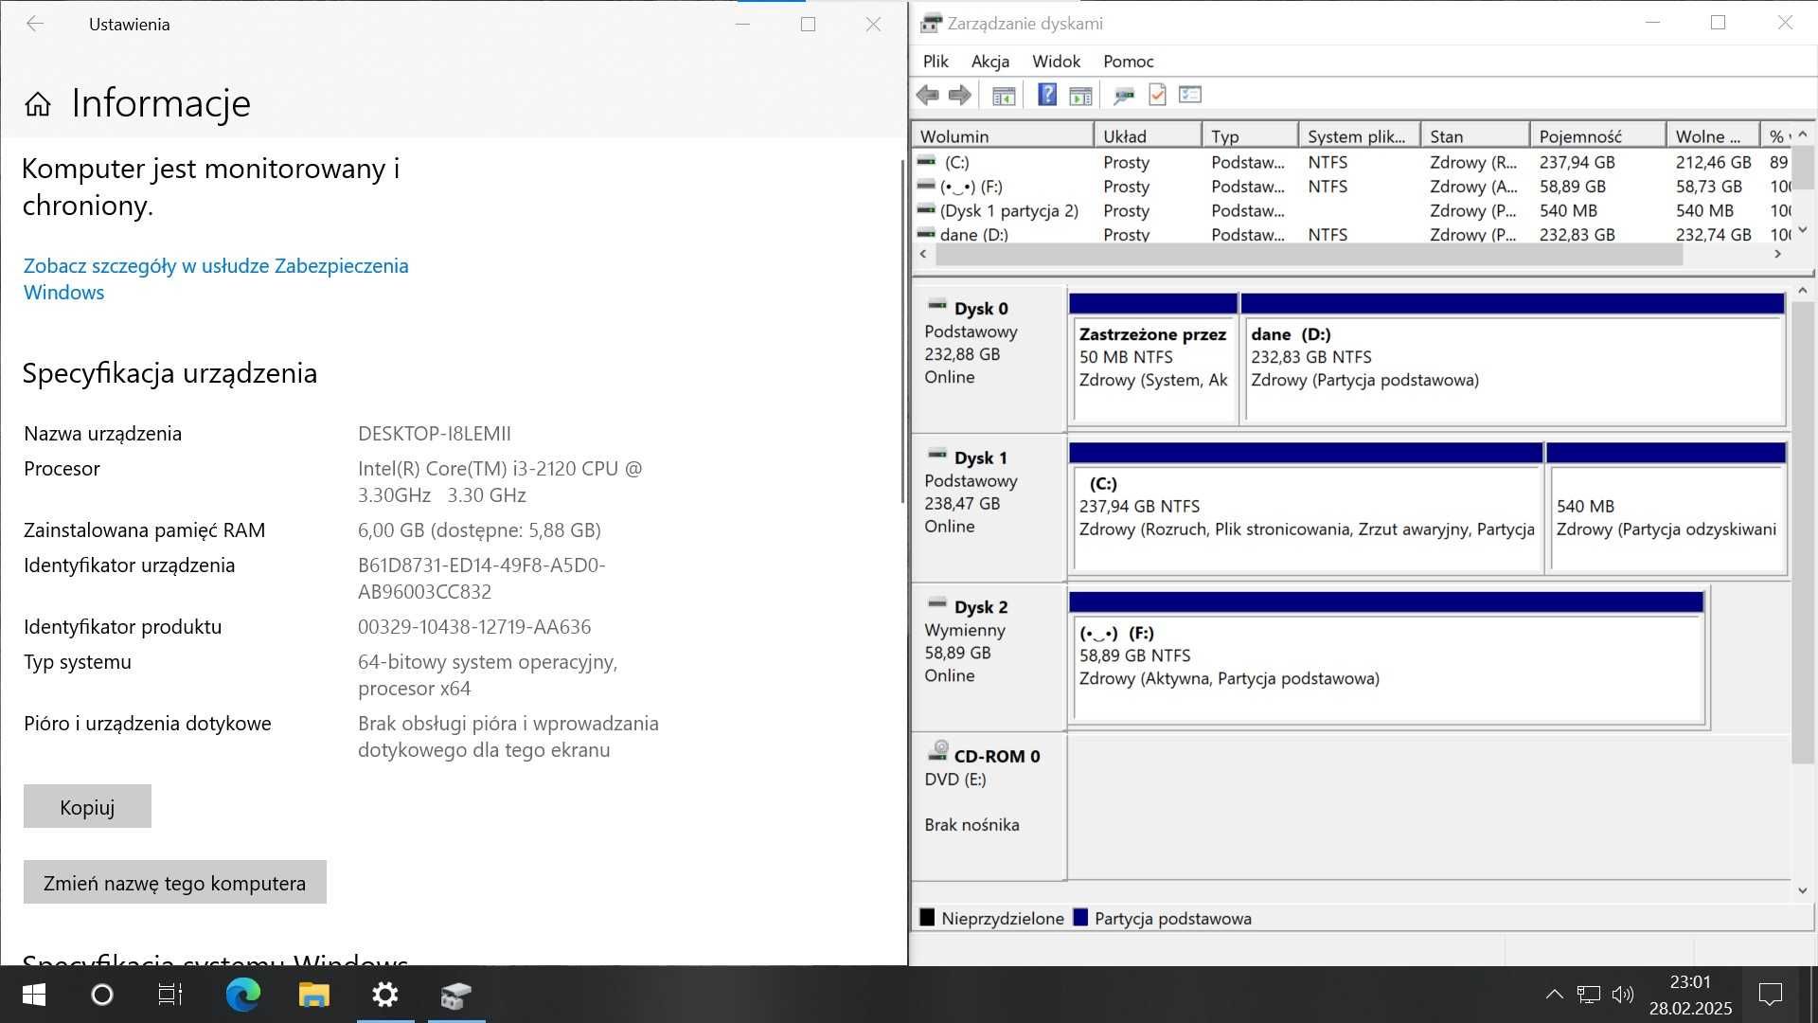Click the Disk Management window title icon
1818x1023 pixels.
click(932, 23)
